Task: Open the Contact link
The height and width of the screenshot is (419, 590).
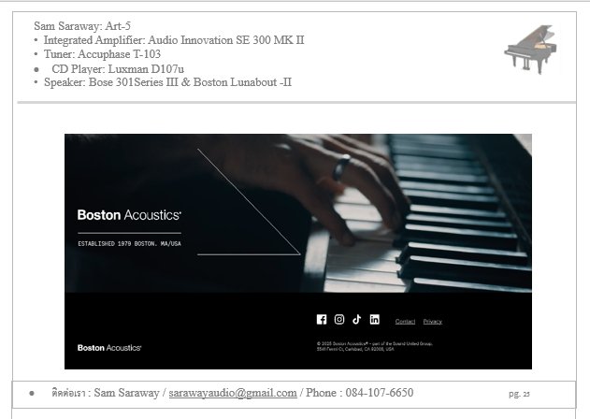Action: click(405, 322)
